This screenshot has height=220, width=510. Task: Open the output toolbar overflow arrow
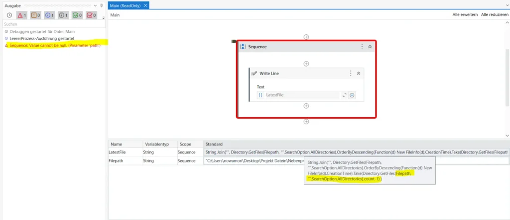[104, 18]
